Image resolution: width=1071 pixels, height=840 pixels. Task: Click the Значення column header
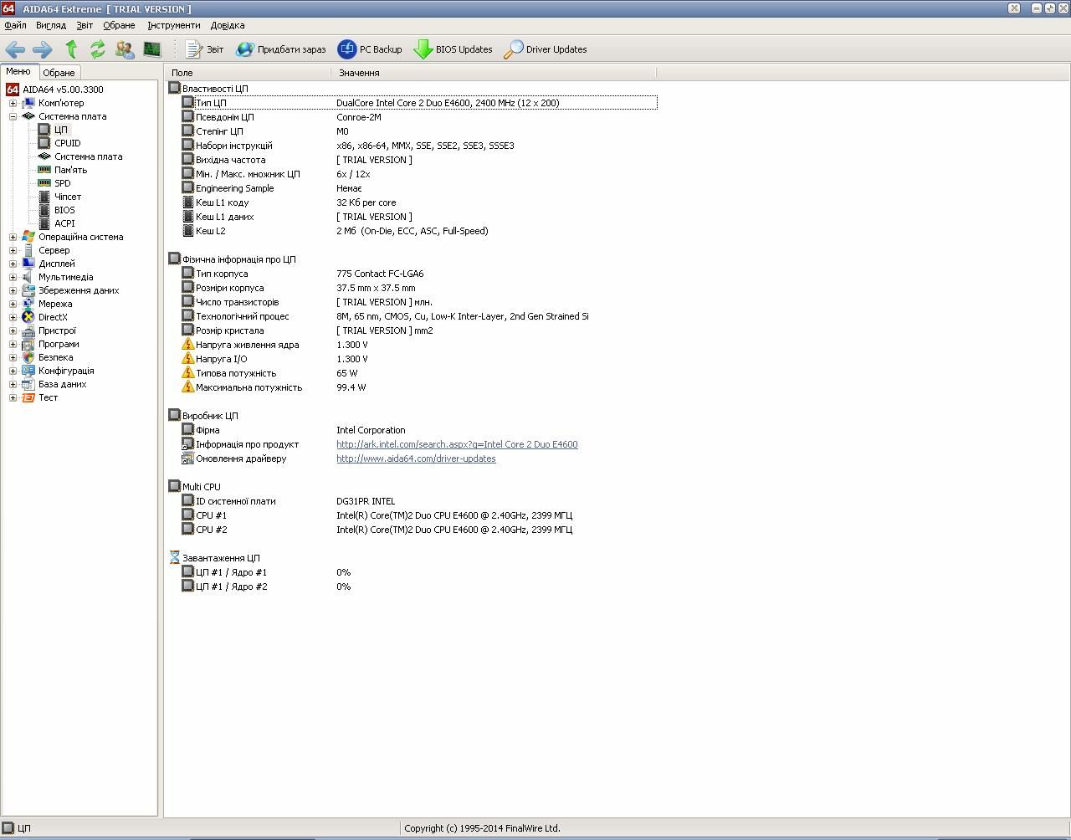(x=494, y=73)
